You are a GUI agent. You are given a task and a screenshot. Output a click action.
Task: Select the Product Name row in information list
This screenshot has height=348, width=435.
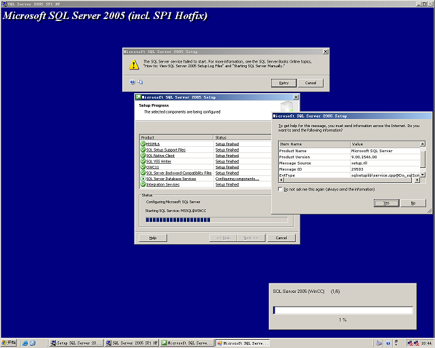point(349,151)
